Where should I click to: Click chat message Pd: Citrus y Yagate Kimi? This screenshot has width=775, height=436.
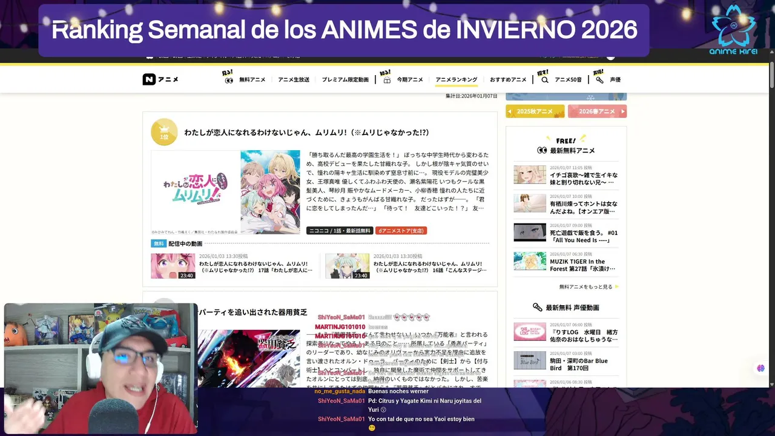[x=424, y=405]
